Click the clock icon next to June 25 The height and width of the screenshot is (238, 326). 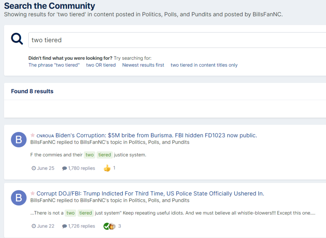coord(34,168)
